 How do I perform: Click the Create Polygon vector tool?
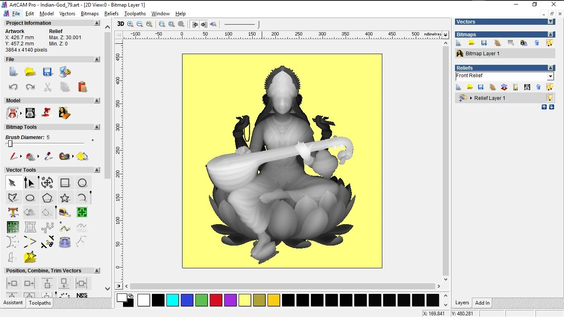[47, 198]
